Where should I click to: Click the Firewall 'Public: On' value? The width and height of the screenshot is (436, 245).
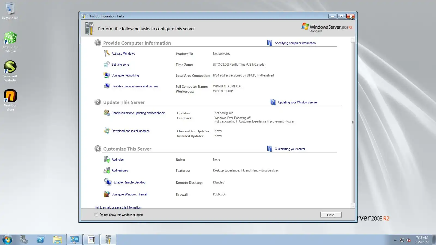(220, 194)
